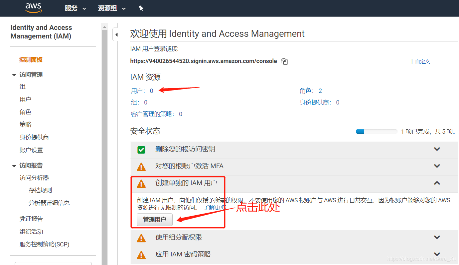Open 角色 in the sidebar

pyautogui.click(x=25, y=112)
